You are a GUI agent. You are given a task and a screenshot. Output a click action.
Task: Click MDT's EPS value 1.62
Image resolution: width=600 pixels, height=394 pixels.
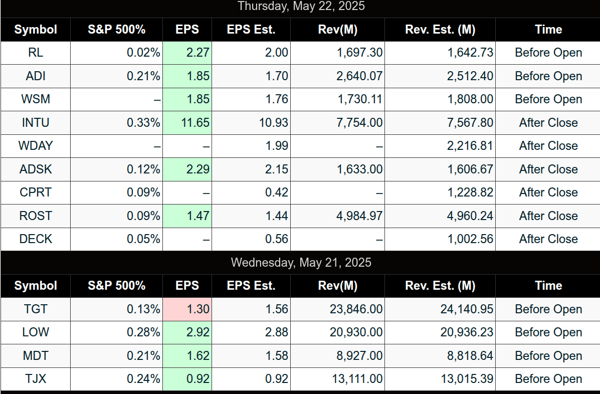click(198, 356)
